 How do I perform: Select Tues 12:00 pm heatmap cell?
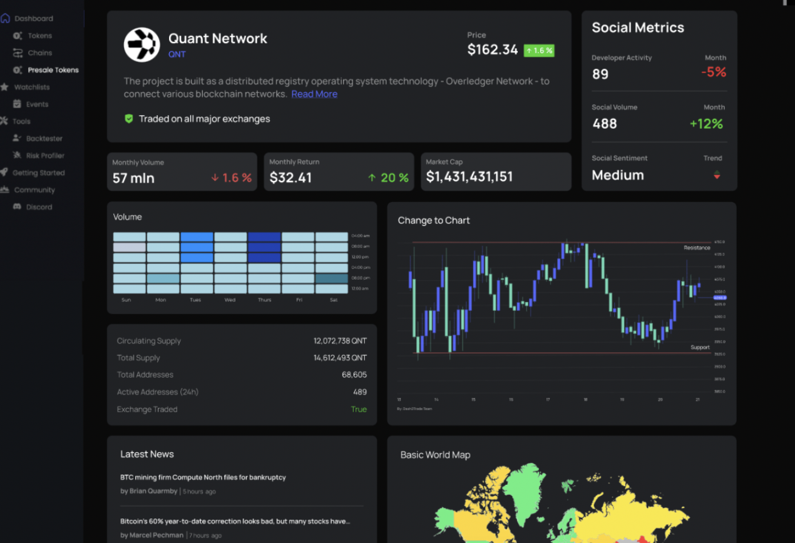click(x=197, y=257)
